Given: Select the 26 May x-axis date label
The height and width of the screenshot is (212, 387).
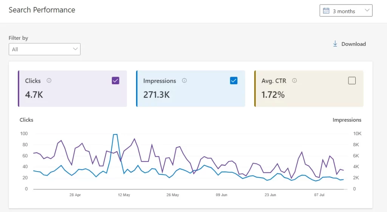Looking at the screenshot, I should pos(173,195).
